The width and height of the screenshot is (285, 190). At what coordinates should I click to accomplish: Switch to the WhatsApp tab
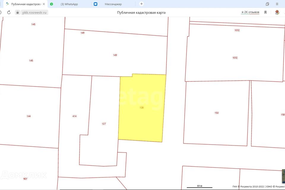69,4
